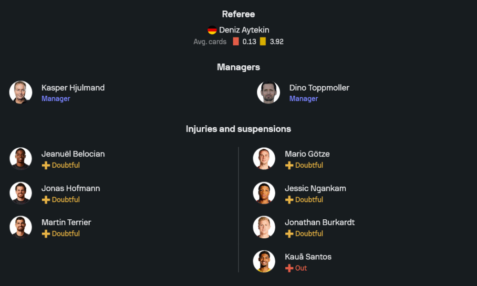Click Martin Terrier's doubtful cross icon
Image resolution: width=477 pixels, height=286 pixels.
(46, 234)
